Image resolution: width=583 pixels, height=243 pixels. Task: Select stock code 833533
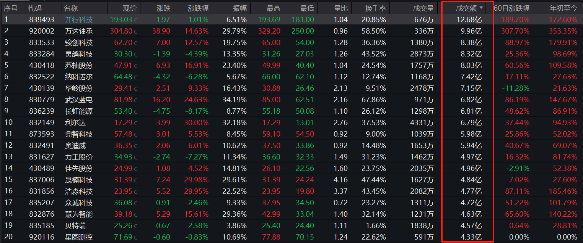pos(42,42)
